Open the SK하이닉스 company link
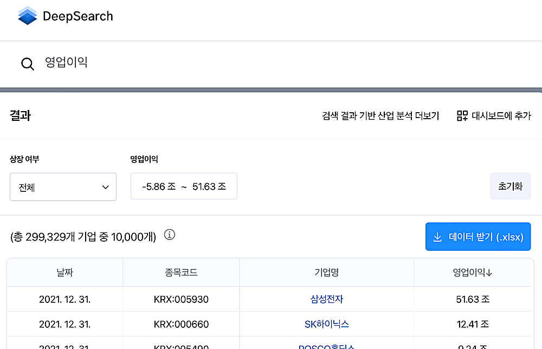The height and width of the screenshot is (349, 542). click(x=327, y=324)
